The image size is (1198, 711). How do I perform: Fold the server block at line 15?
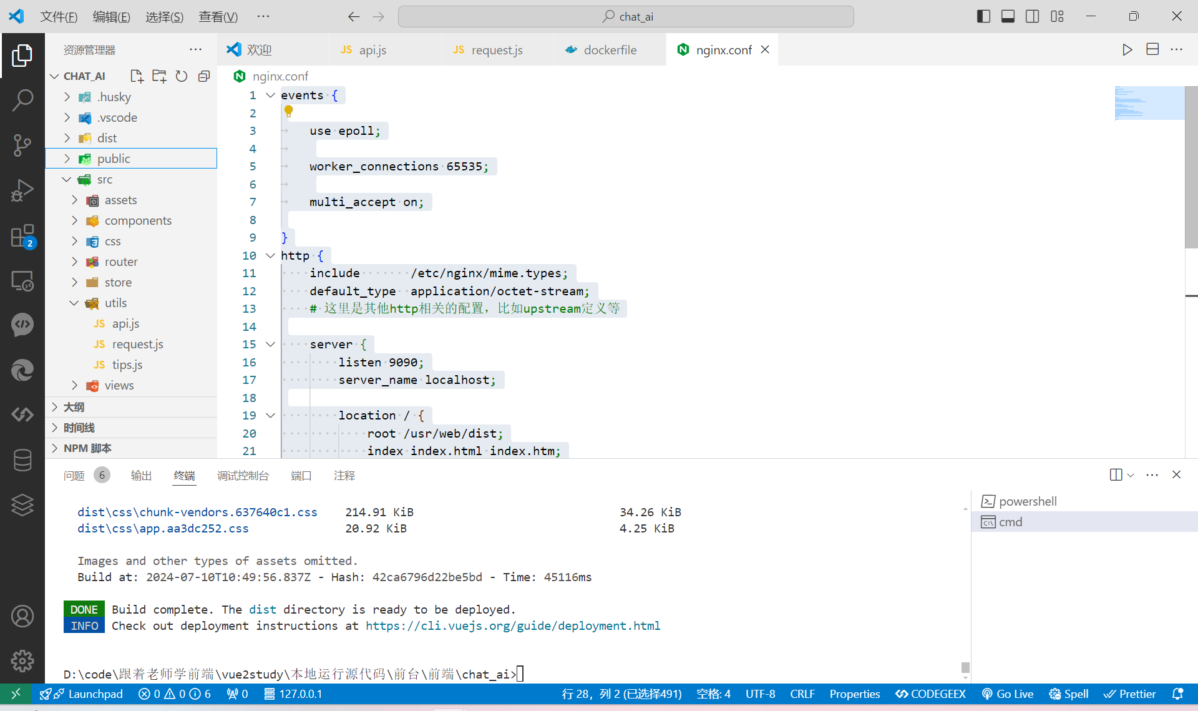pos(271,344)
